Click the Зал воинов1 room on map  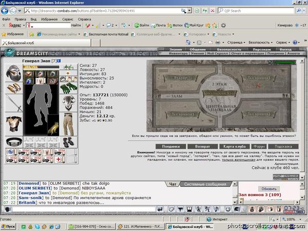(x=183, y=114)
